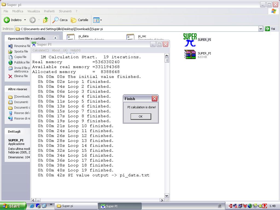Open the Views dropdown arrow
280x210 pixels.
click(x=101, y=20)
